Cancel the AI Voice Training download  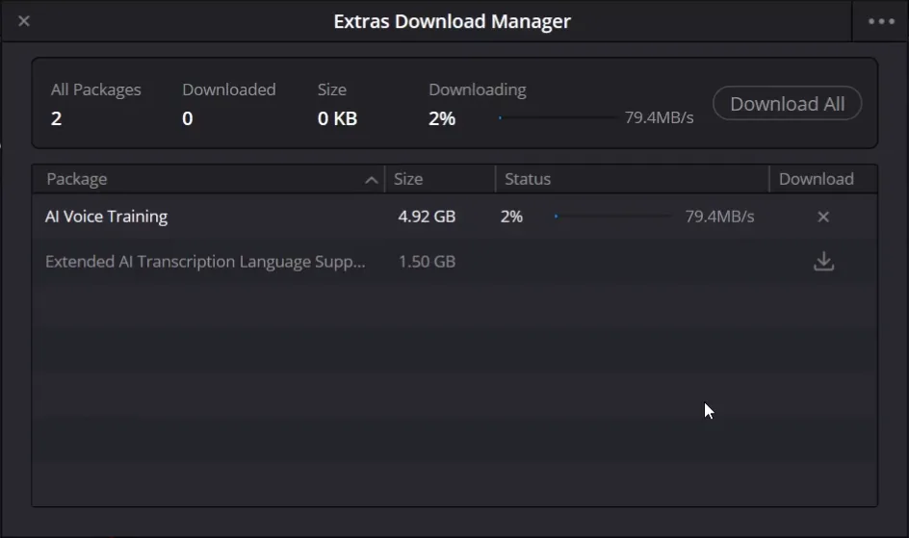pyautogui.click(x=823, y=217)
